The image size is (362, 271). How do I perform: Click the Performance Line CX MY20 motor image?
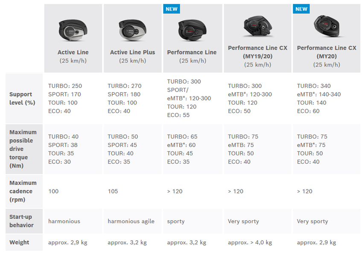[327, 26]
